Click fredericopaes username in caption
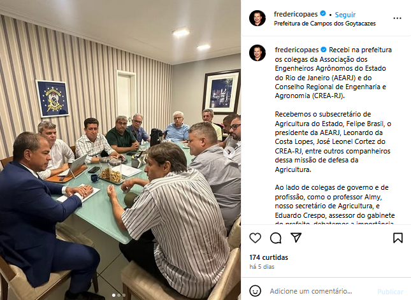Screen dimensions: 411x300 [x=297, y=50]
